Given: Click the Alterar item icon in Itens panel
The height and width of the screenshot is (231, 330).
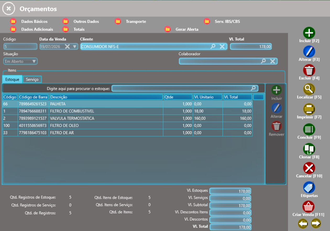Looking at the screenshot, I should tap(276, 108).
